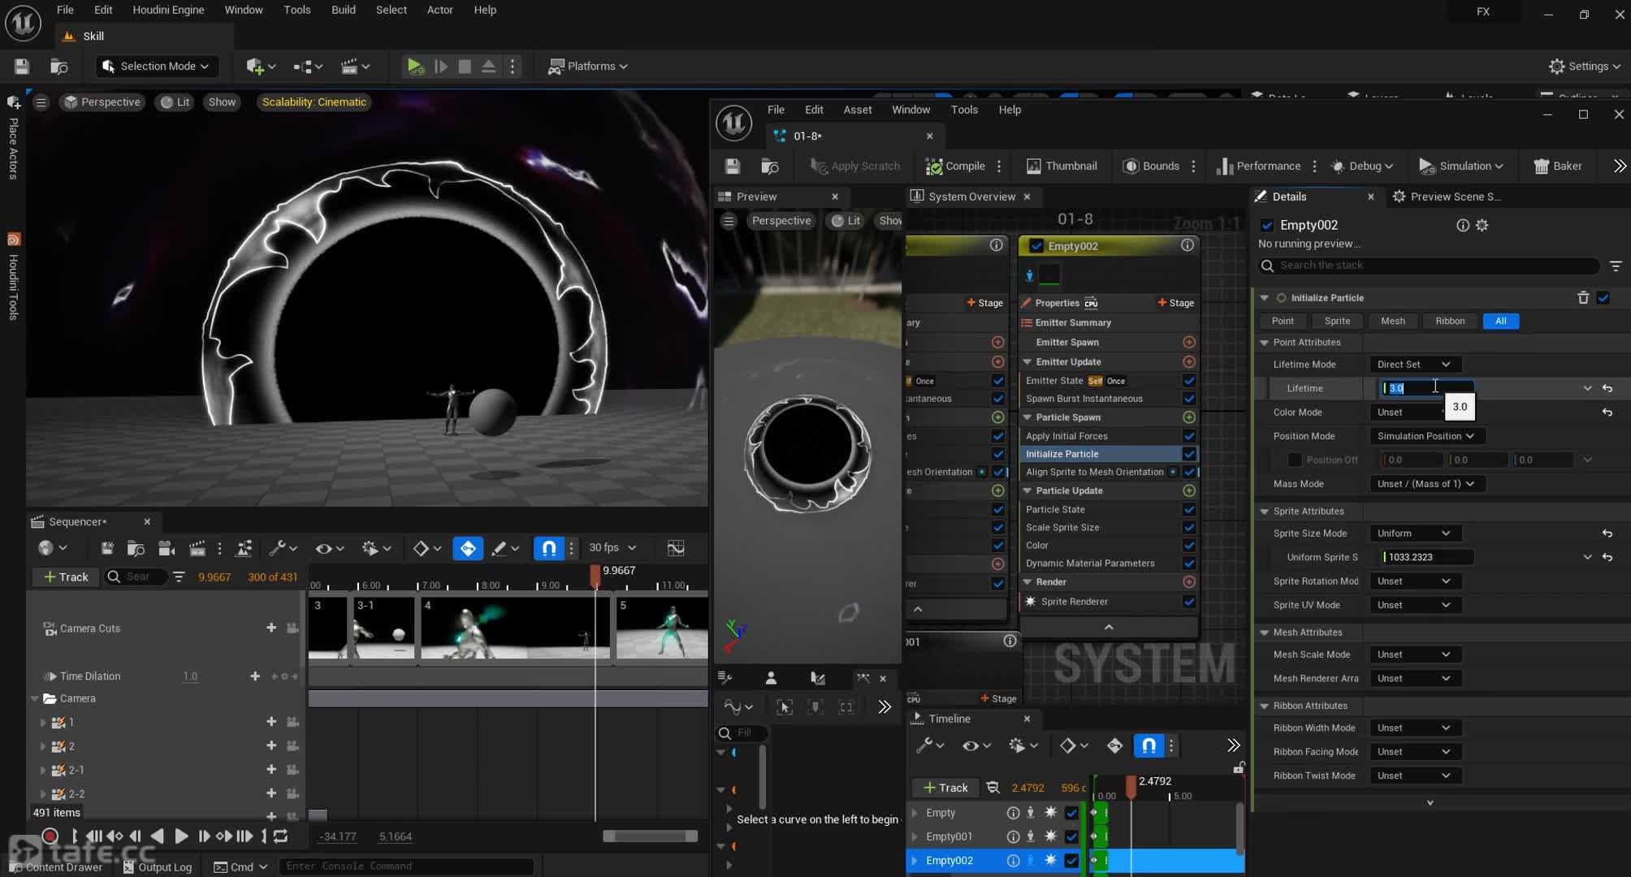The width and height of the screenshot is (1631, 877).
Task: Add renderer with Render plus icon
Action: [1189, 582]
